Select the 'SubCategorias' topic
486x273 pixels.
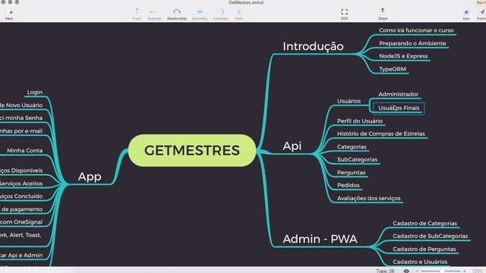[x=357, y=159]
